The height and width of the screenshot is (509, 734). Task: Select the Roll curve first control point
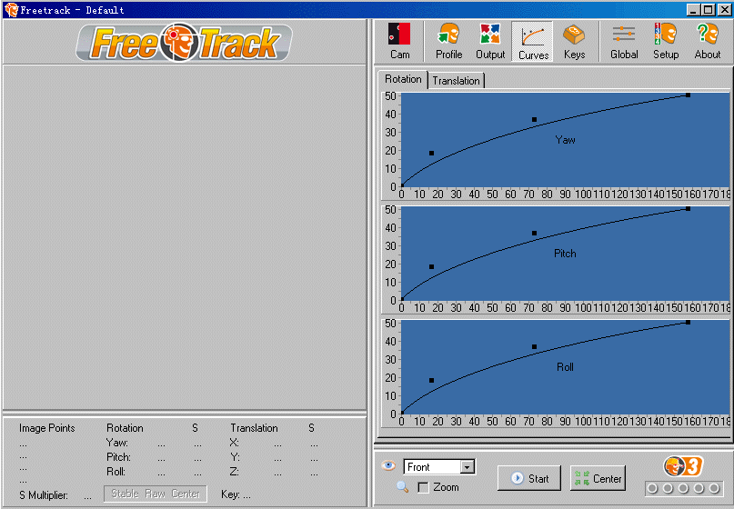[x=431, y=380]
